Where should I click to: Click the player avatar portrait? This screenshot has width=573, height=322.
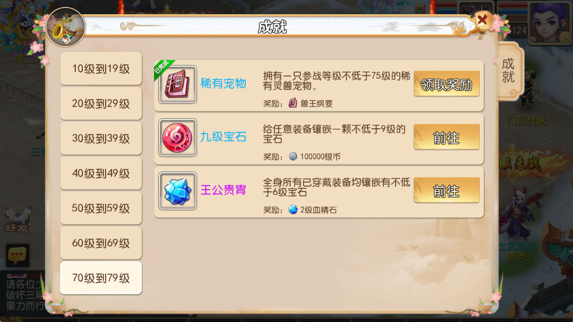point(549,23)
